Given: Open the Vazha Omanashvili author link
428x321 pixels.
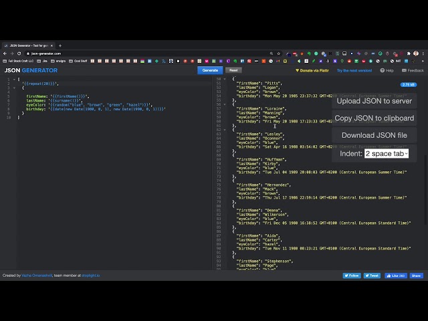Looking at the screenshot, I should click(x=37, y=276).
